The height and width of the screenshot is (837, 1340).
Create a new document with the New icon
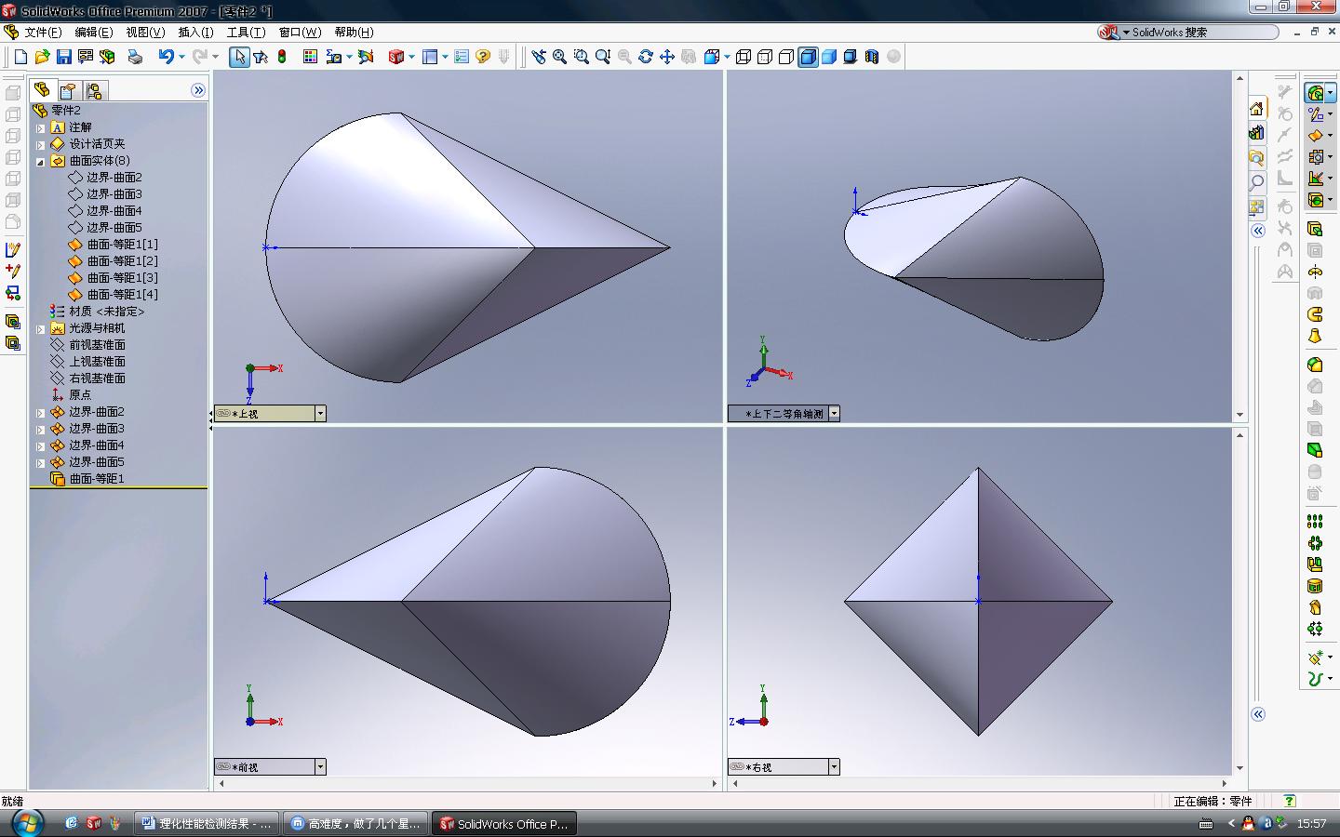(20, 57)
